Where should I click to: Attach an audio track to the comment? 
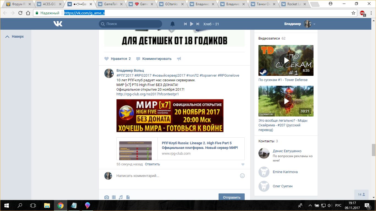pos(121,197)
